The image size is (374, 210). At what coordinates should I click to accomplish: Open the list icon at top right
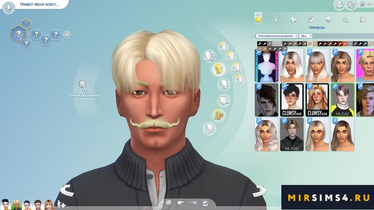tap(362, 4)
